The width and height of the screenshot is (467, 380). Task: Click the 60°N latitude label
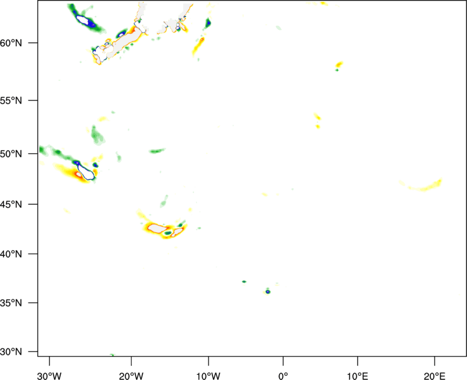(11, 43)
